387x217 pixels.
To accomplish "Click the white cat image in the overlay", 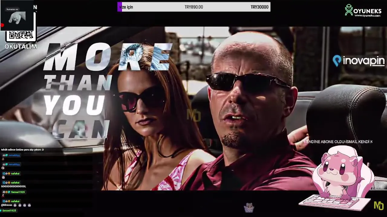I will click(x=17, y=18).
